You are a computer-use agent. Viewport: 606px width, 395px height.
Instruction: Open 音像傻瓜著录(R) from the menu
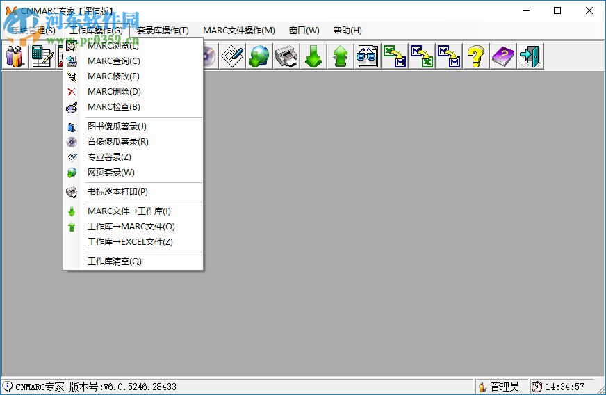point(133,142)
